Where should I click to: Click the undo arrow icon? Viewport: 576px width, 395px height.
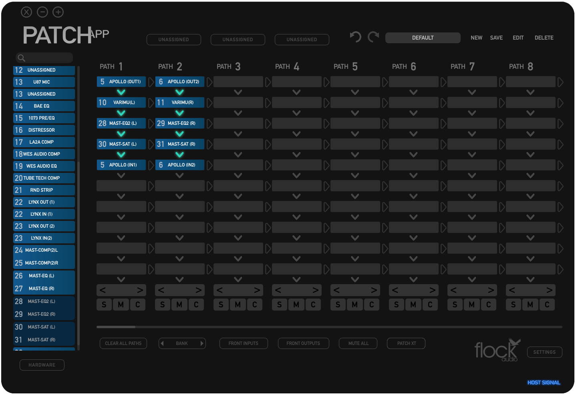click(355, 37)
